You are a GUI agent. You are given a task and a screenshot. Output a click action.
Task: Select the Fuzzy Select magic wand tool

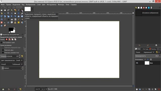click(12, 10)
